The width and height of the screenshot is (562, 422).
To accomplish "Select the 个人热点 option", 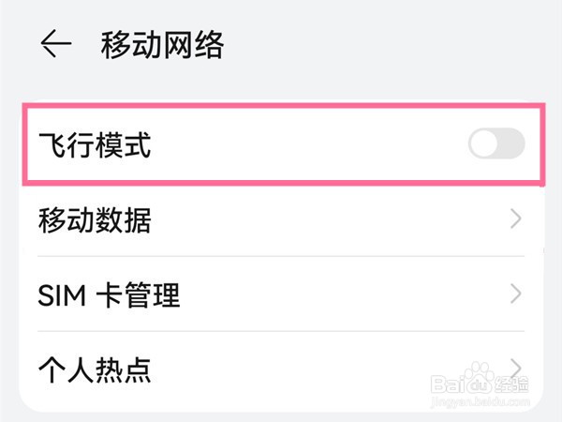I will point(281,368).
